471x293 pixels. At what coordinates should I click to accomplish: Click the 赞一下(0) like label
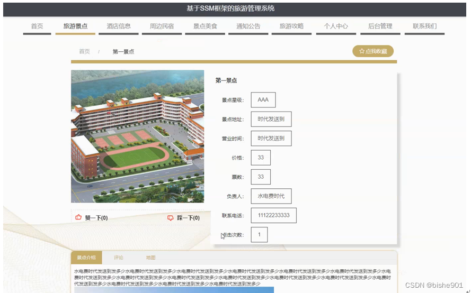(x=96, y=218)
